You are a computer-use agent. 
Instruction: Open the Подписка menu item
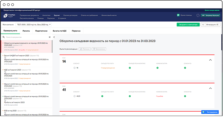51,18
